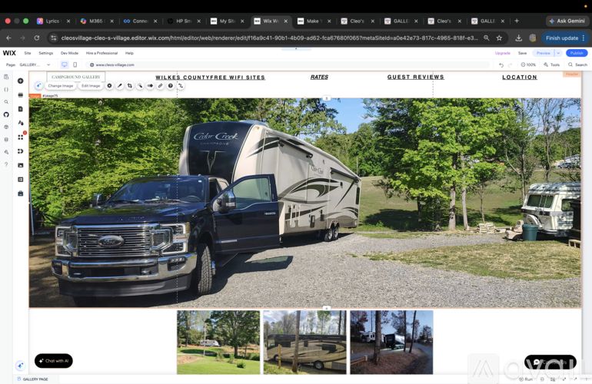Switch to the HP Sm browser tab
The image size is (592, 384).
tap(183, 22)
